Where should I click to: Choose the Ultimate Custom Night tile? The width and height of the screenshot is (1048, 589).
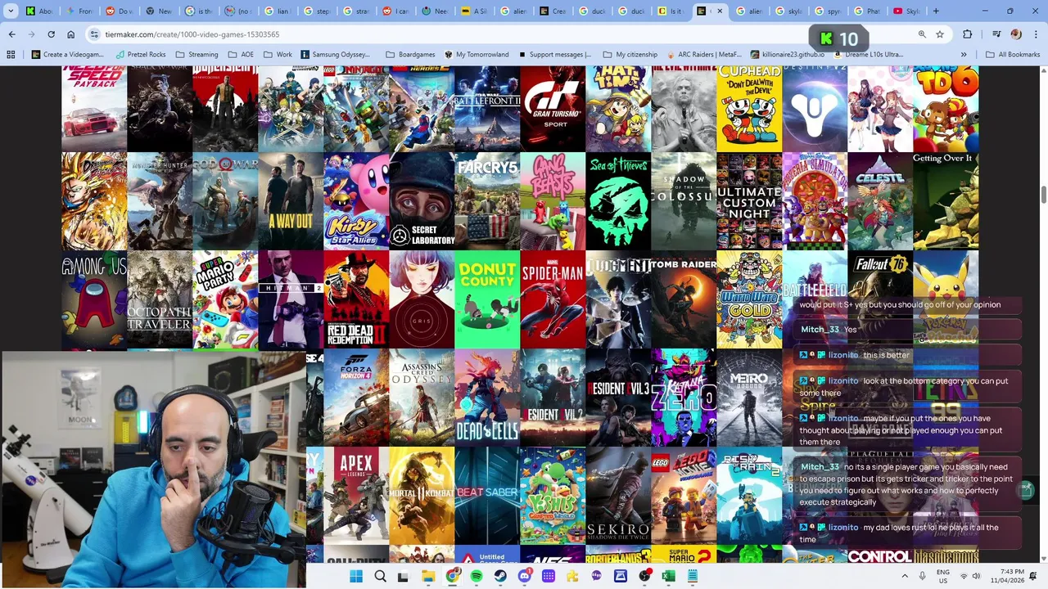click(x=749, y=200)
